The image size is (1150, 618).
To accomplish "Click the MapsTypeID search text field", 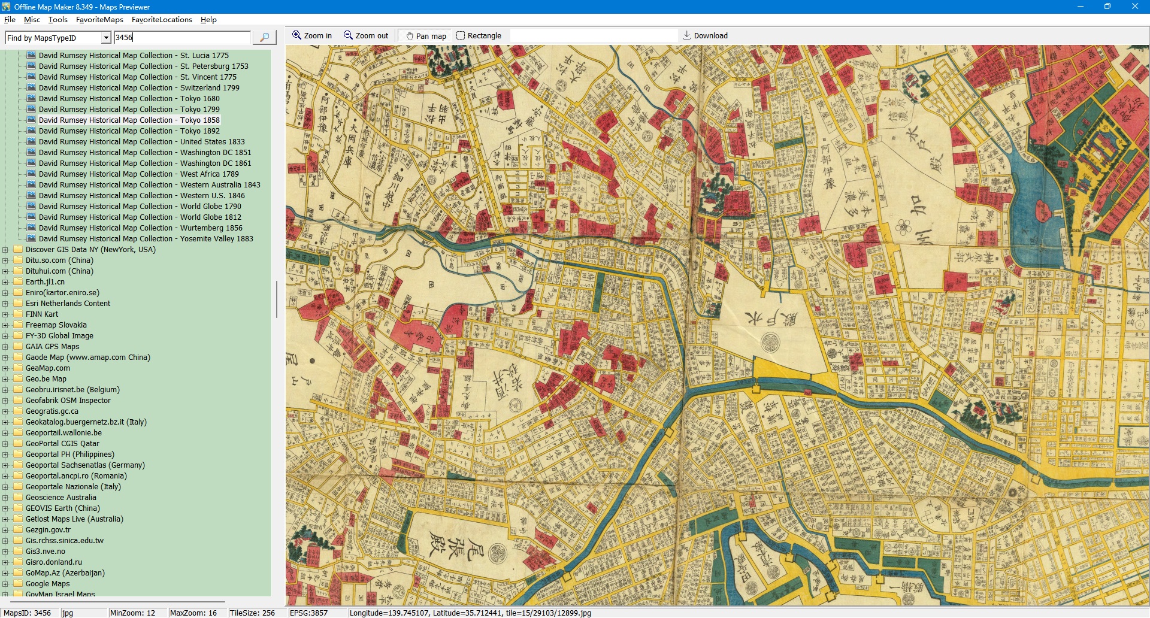I will (182, 38).
